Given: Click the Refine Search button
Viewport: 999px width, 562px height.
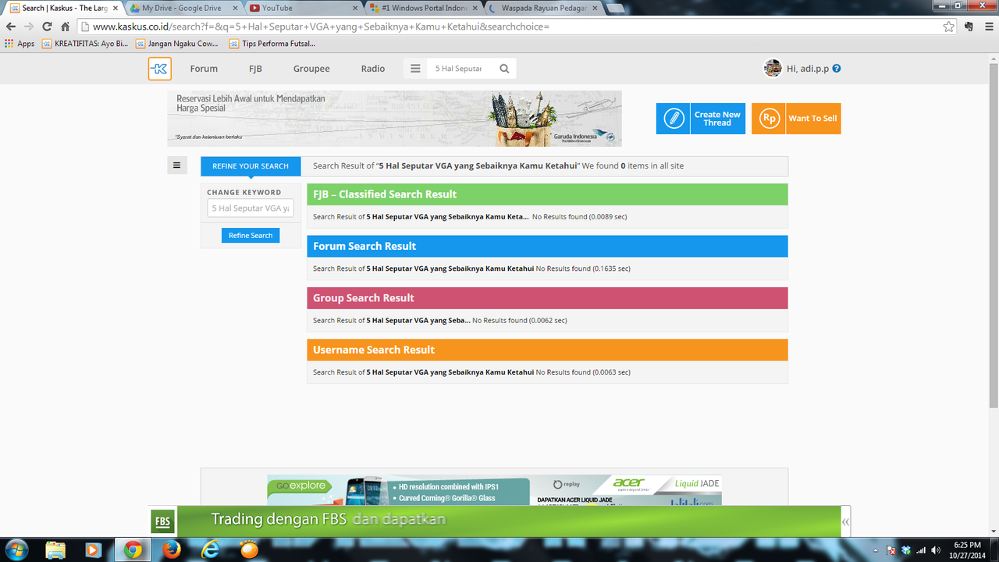Looking at the screenshot, I should coord(251,235).
